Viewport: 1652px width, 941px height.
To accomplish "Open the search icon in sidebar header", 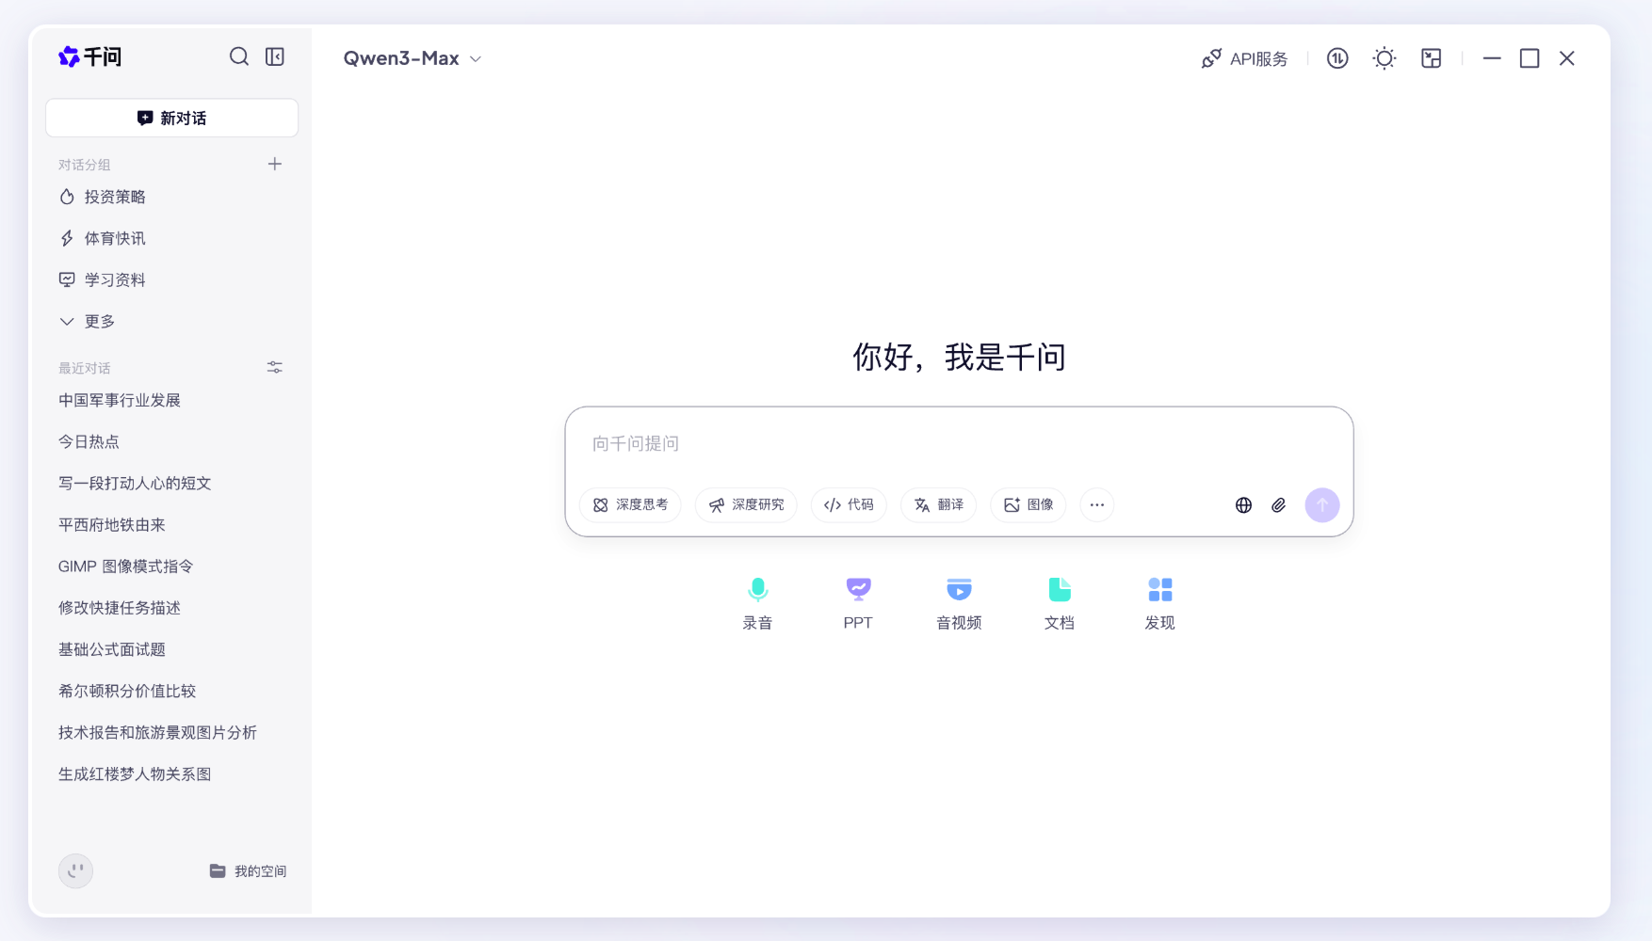I will tap(239, 57).
